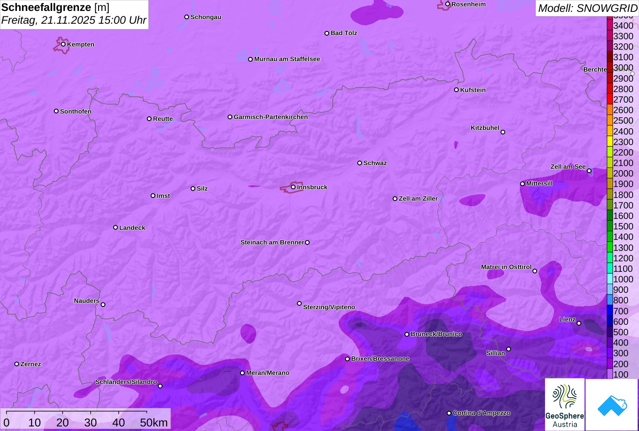Select the Zernez marker dot
This screenshot has width=639, height=431.
(x=17, y=364)
